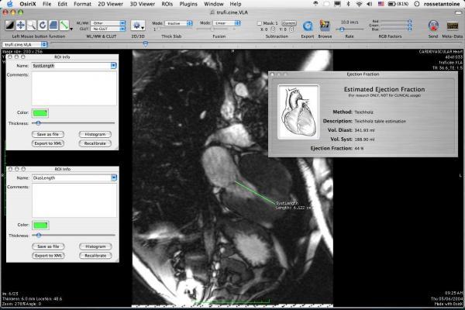
Task: Open the Plugins menu
Action: tap(188, 4)
